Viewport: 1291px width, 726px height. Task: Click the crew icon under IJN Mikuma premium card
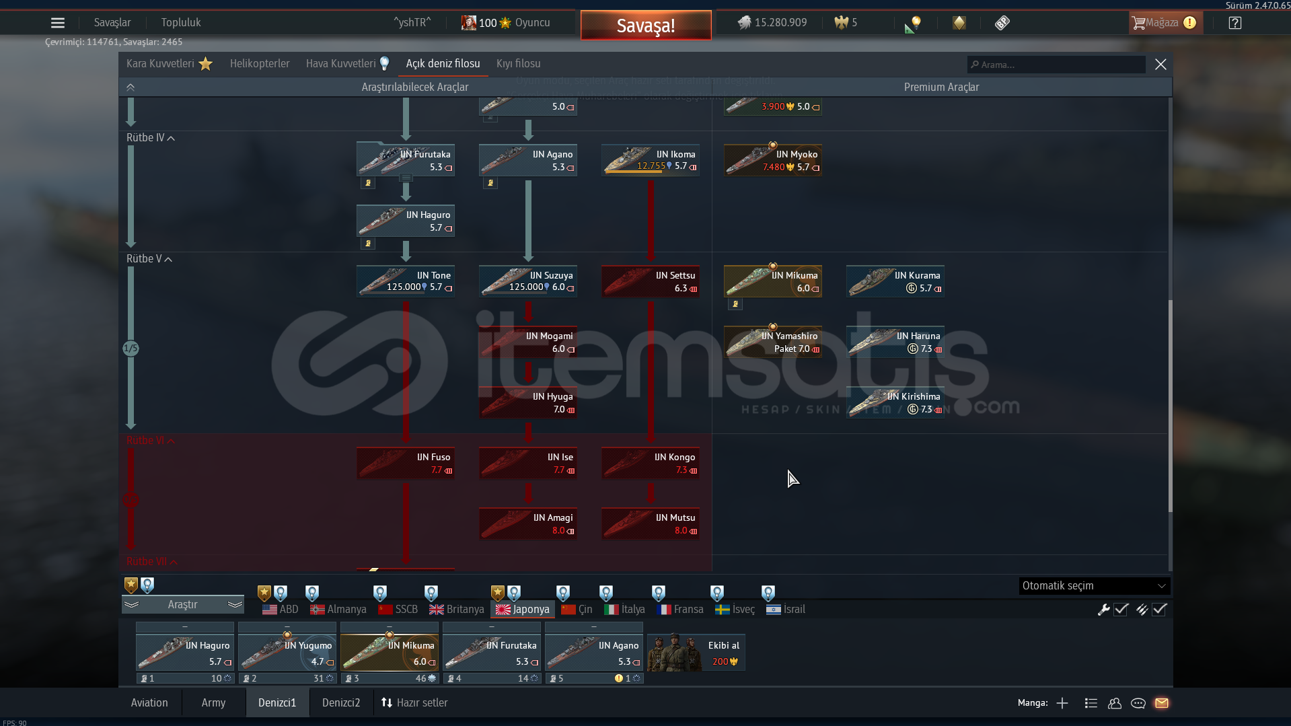pyautogui.click(x=735, y=304)
